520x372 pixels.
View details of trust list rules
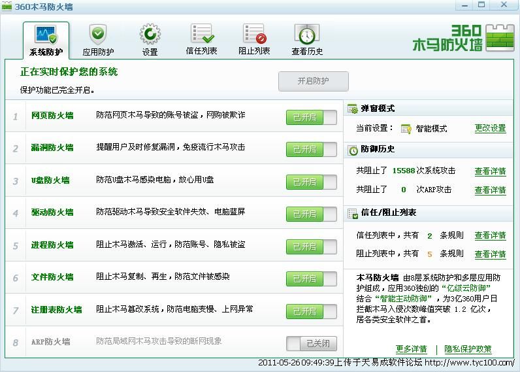pos(490,235)
